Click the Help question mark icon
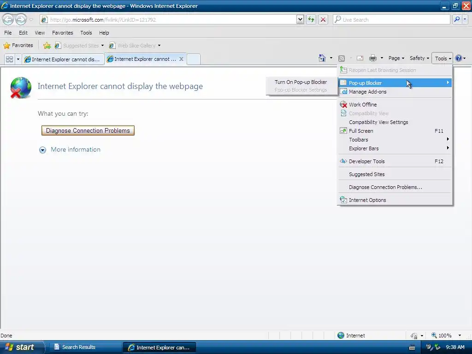Screen dimensions: 472x354 coord(458,58)
